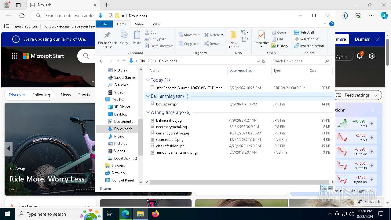The height and width of the screenshot is (220, 391).
Task: Open Microsoft Start settings gear
Action: pos(372,56)
